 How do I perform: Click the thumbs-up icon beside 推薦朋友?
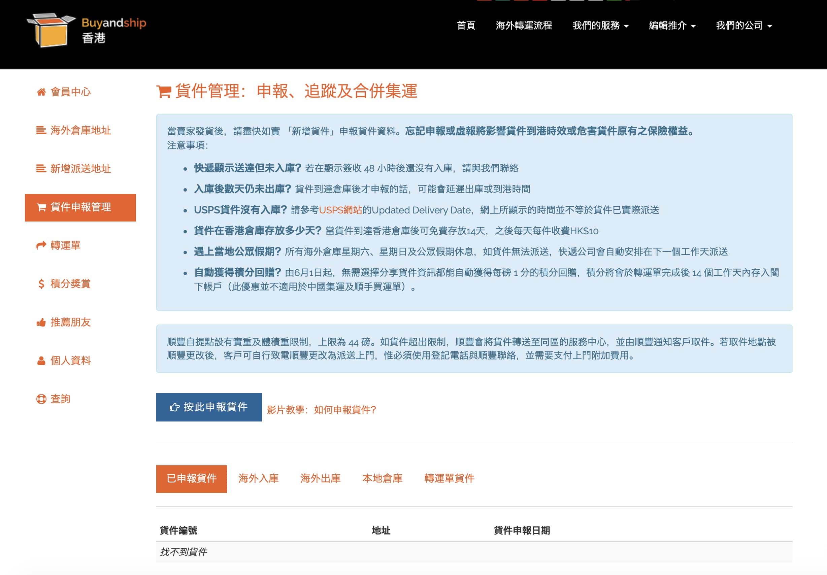(x=41, y=323)
